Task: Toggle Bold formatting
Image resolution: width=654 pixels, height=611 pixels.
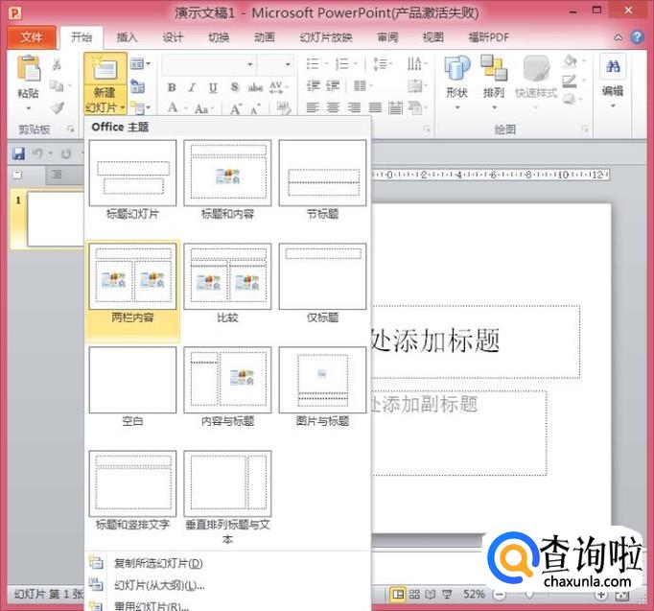Action: [172, 87]
